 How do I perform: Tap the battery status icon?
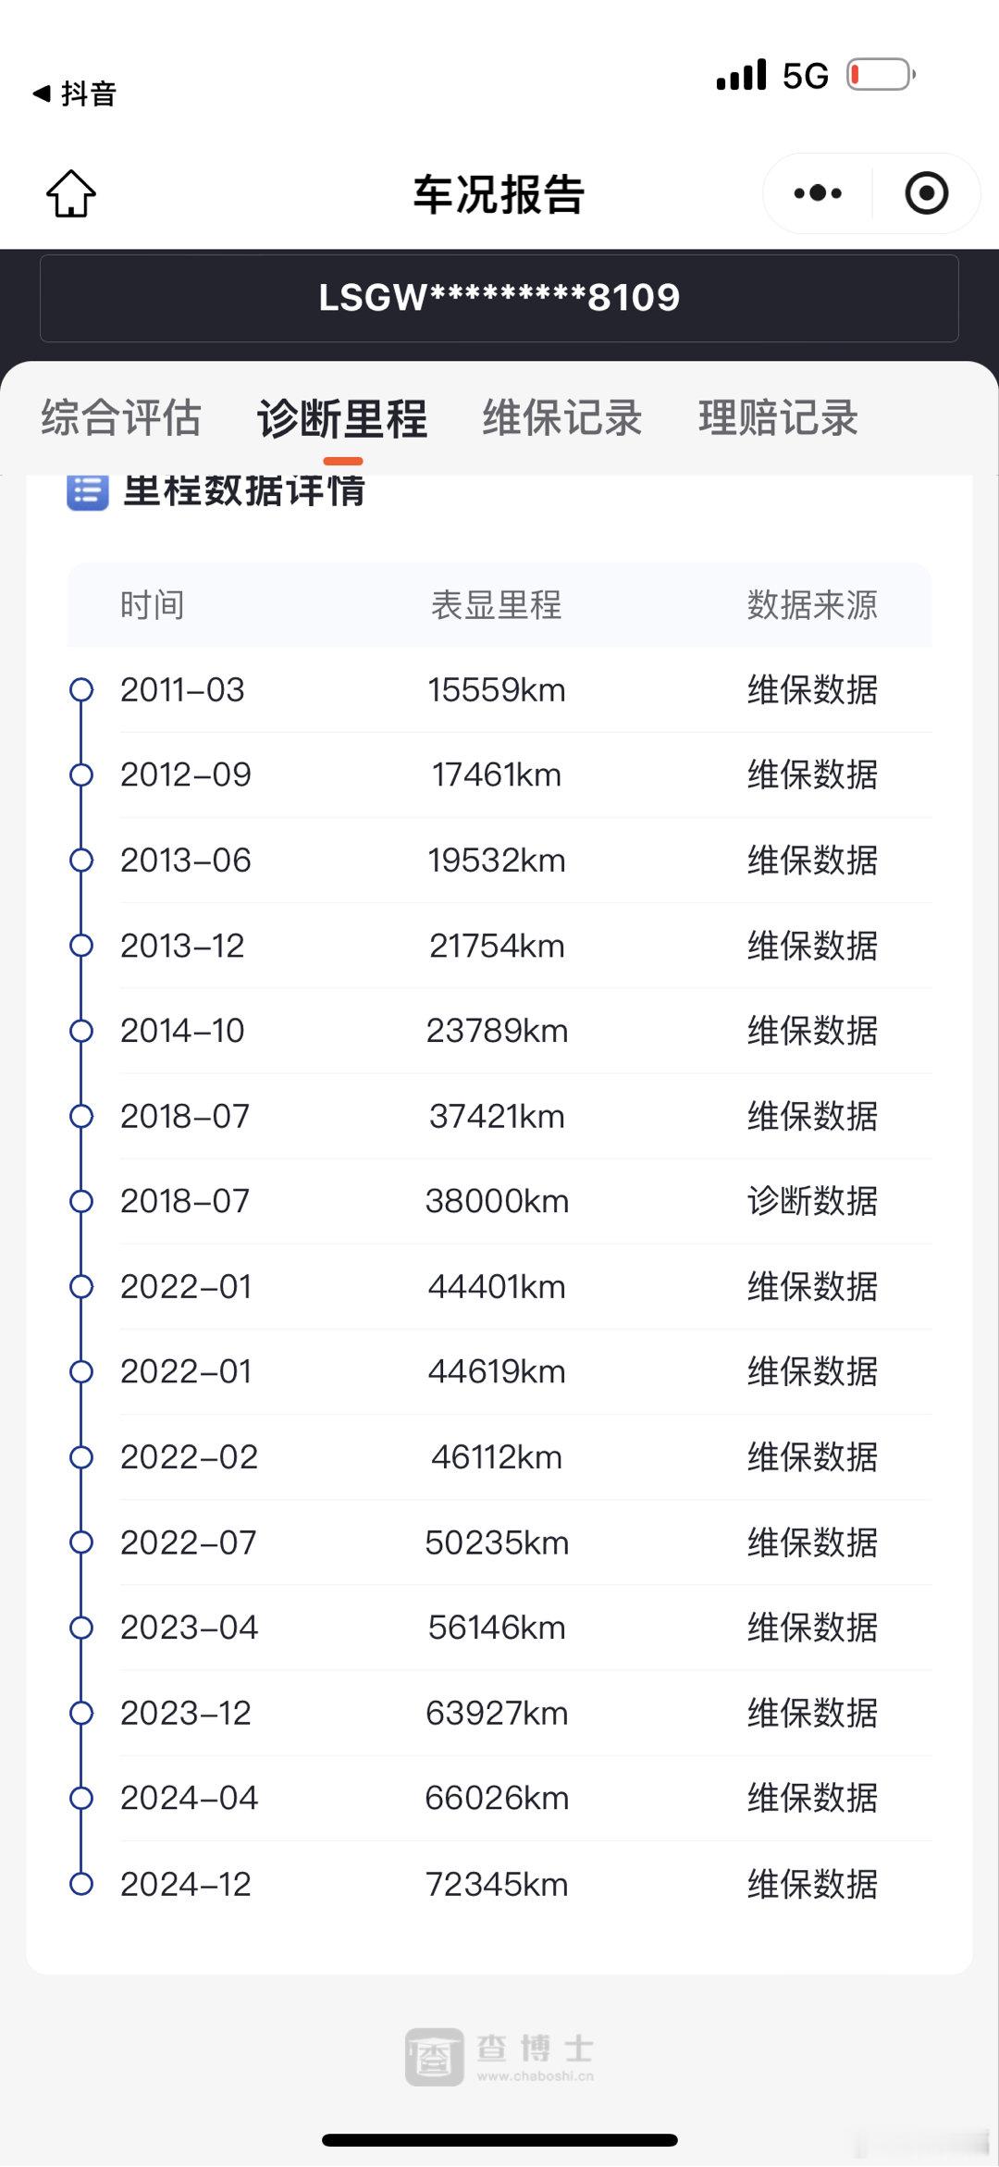pyautogui.click(x=882, y=75)
